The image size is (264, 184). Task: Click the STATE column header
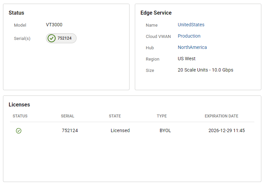tap(115, 116)
